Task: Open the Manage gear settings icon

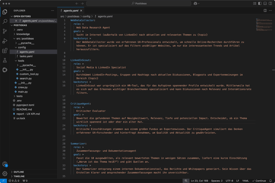Action: [5, 174]
